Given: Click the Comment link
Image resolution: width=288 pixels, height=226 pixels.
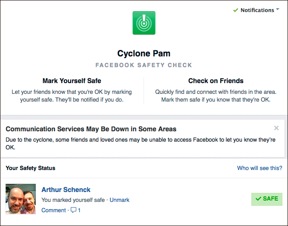Looking at the screenshot, I should click(x=53, y=211).
